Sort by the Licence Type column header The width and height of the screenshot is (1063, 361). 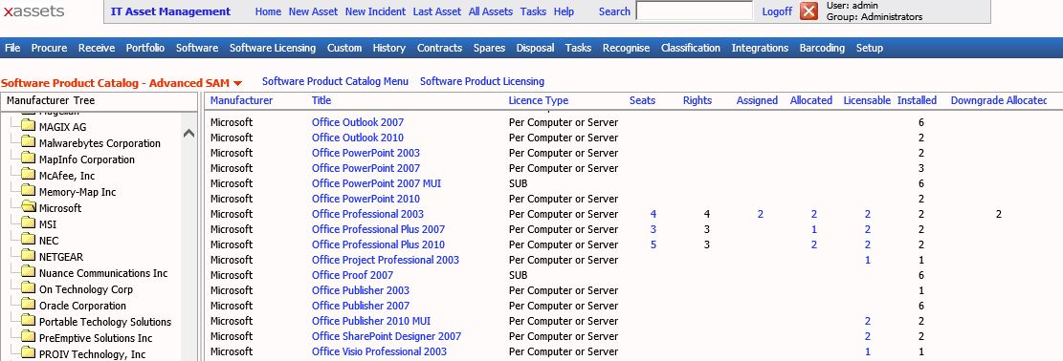pos(539,100)
